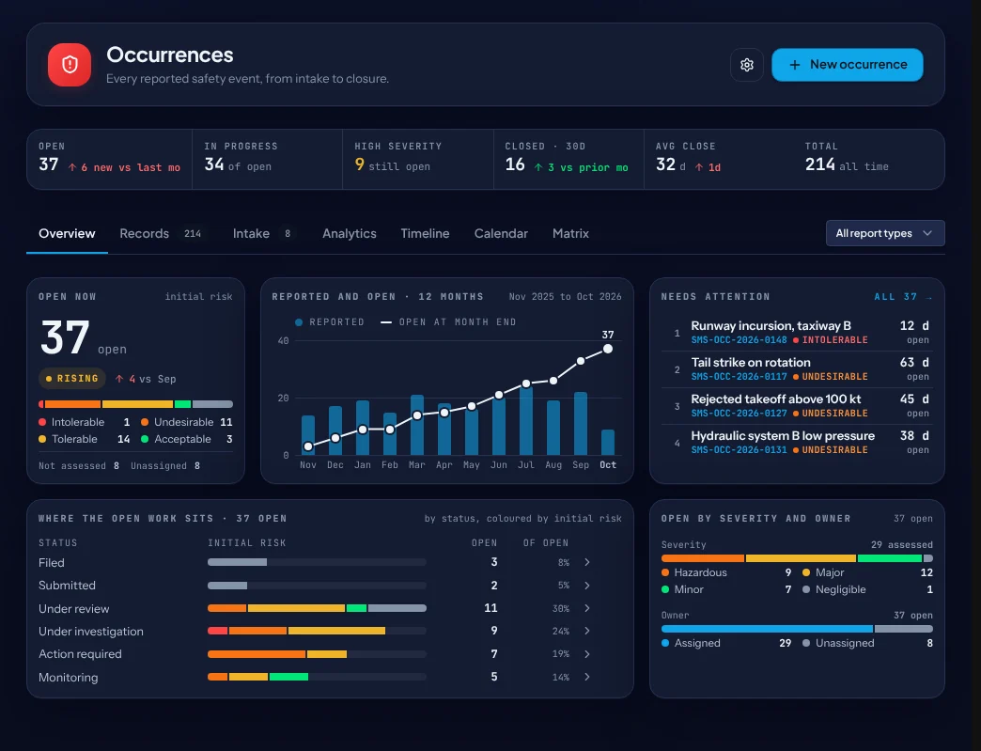Click the INTOLERABLE risk label
Screen dimensions: 981x751
834,340
